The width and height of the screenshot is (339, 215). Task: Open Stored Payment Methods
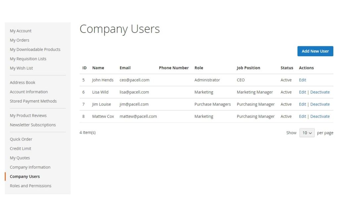click(33, 101)
